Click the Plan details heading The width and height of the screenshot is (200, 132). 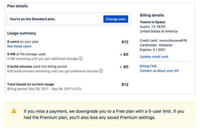click(x=18, y=6)
